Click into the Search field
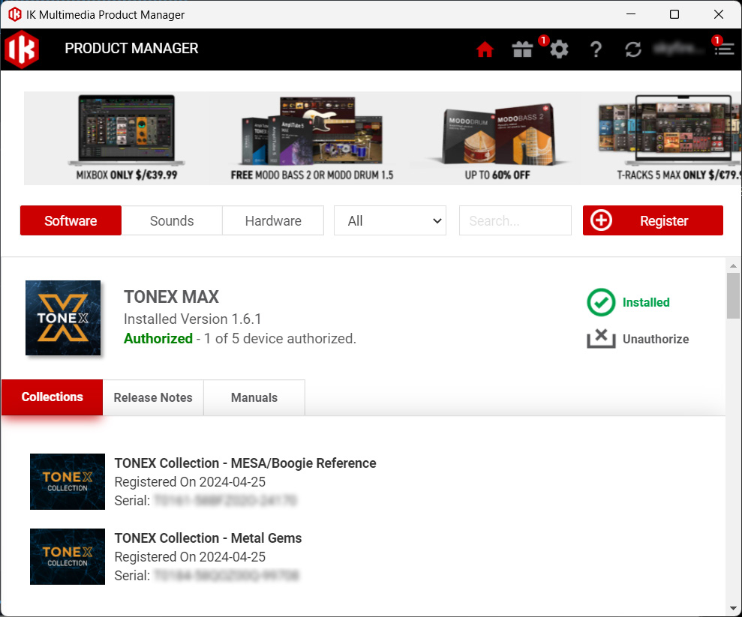742x617 pixels. (515, 220)
